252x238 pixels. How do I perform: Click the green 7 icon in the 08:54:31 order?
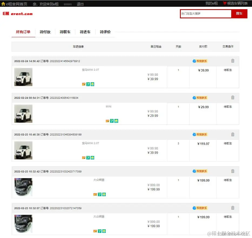[112, 121]
